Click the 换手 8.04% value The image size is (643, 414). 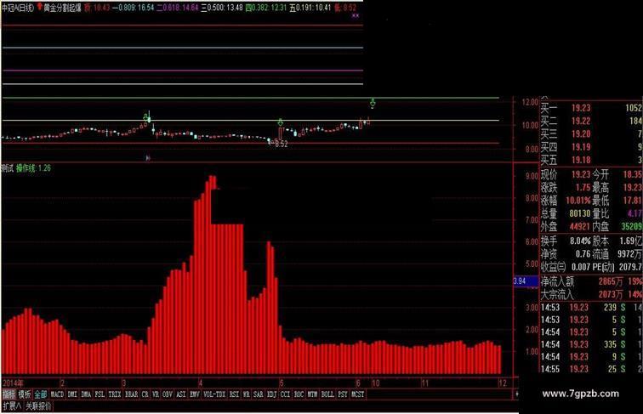[580, 241]
